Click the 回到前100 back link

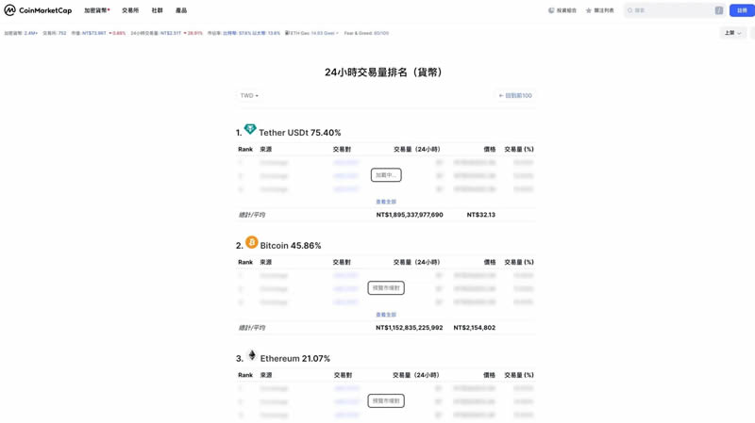tap(515, 95)
